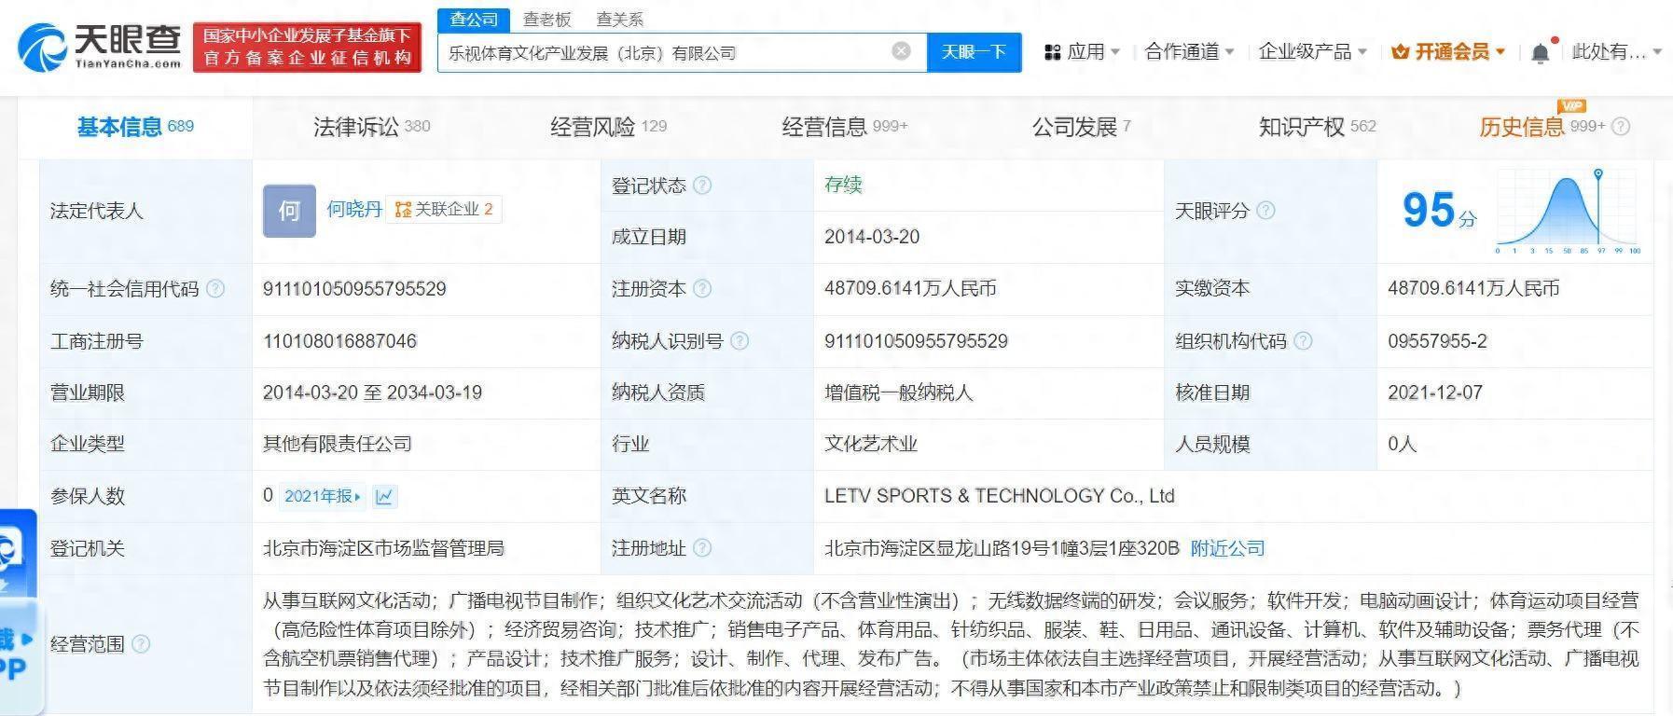Open the 法律诉讼 tab
The width and height of the screenshot is (1673, 716).
click(371, 127)
